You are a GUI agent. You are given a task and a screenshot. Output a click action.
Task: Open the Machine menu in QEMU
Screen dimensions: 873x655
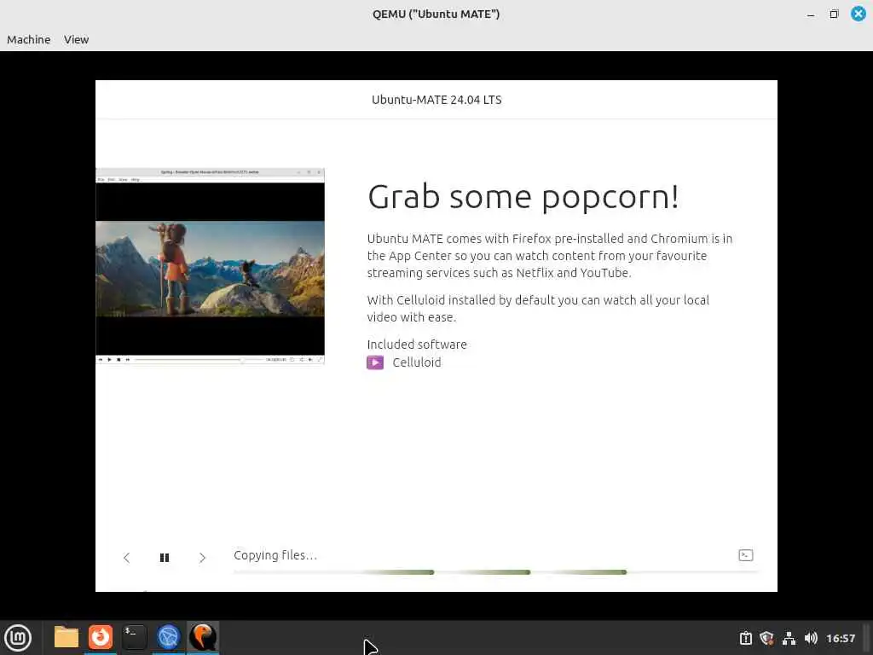click(x=28, y=39)
